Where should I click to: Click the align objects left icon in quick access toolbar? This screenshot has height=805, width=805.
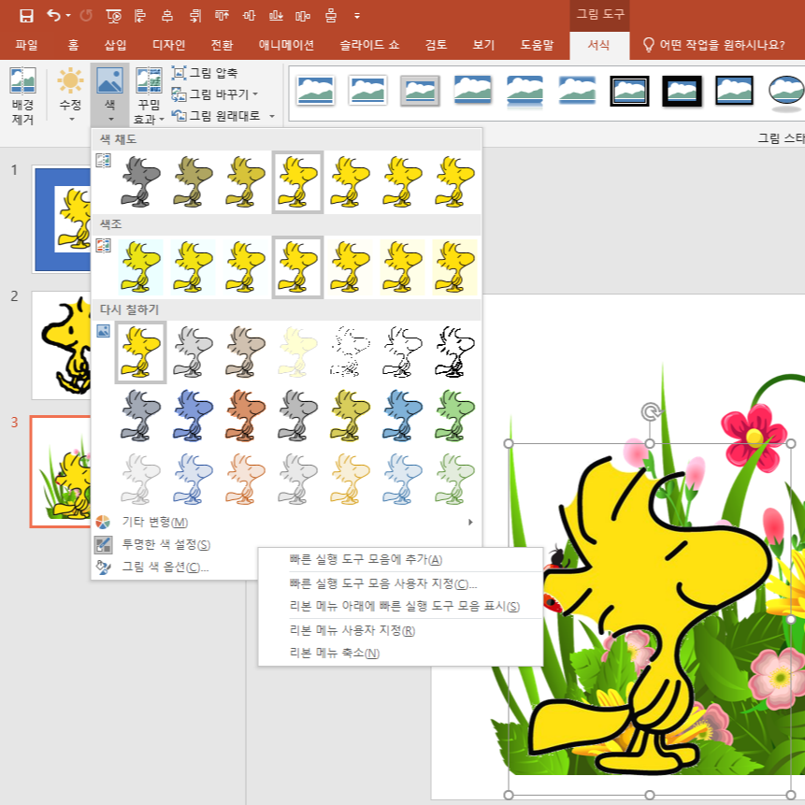click(139, 16)
